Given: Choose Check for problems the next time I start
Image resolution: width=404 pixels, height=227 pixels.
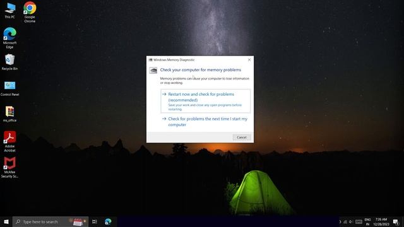Looking at the screenshot, I should pyautogui.click(x=205, y=122).
